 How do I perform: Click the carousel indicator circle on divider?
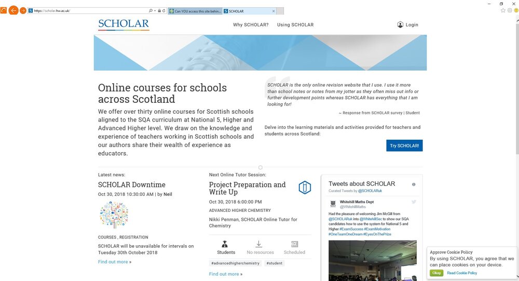260,167
